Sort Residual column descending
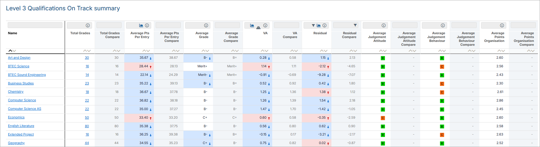540x147 pixels. [326, 51]
